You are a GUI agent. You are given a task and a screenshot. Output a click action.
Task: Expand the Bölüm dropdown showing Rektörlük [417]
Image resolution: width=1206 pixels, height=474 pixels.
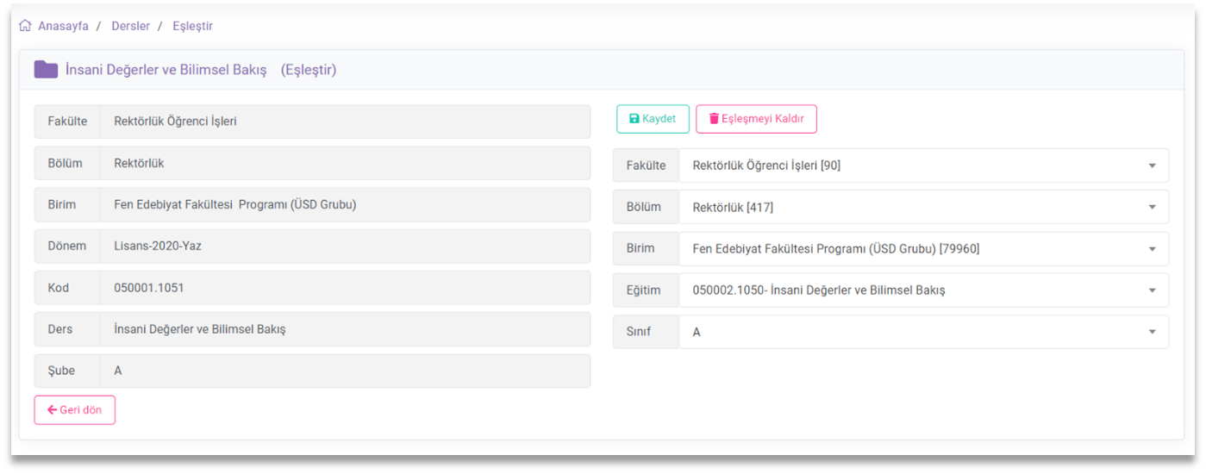tap(922, 207)
